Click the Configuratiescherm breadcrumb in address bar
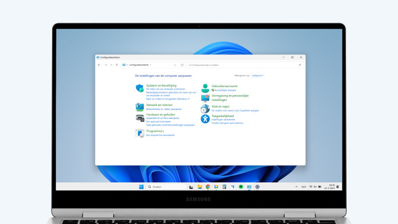This screenshot has height=224, width=398. (139, 65)
